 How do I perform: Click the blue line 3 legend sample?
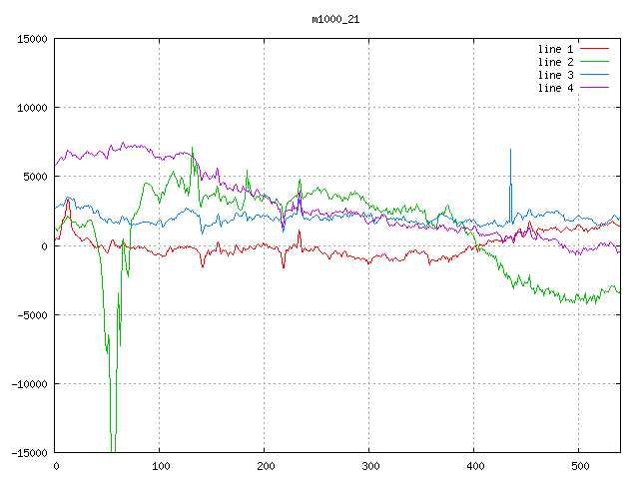pos(595,75)
